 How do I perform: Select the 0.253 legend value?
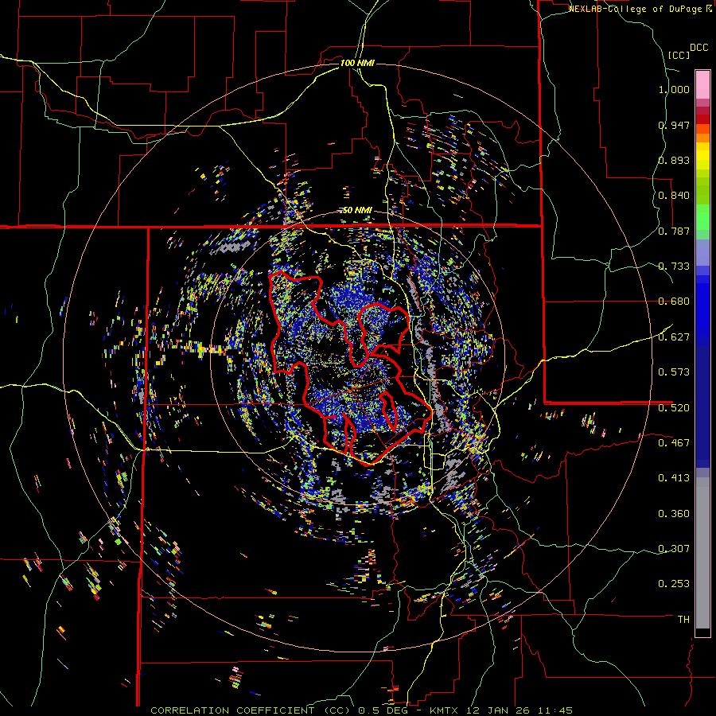pos(674,584)
